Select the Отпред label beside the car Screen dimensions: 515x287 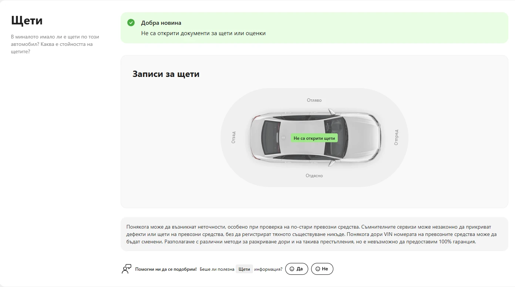[x=396, y=137]
